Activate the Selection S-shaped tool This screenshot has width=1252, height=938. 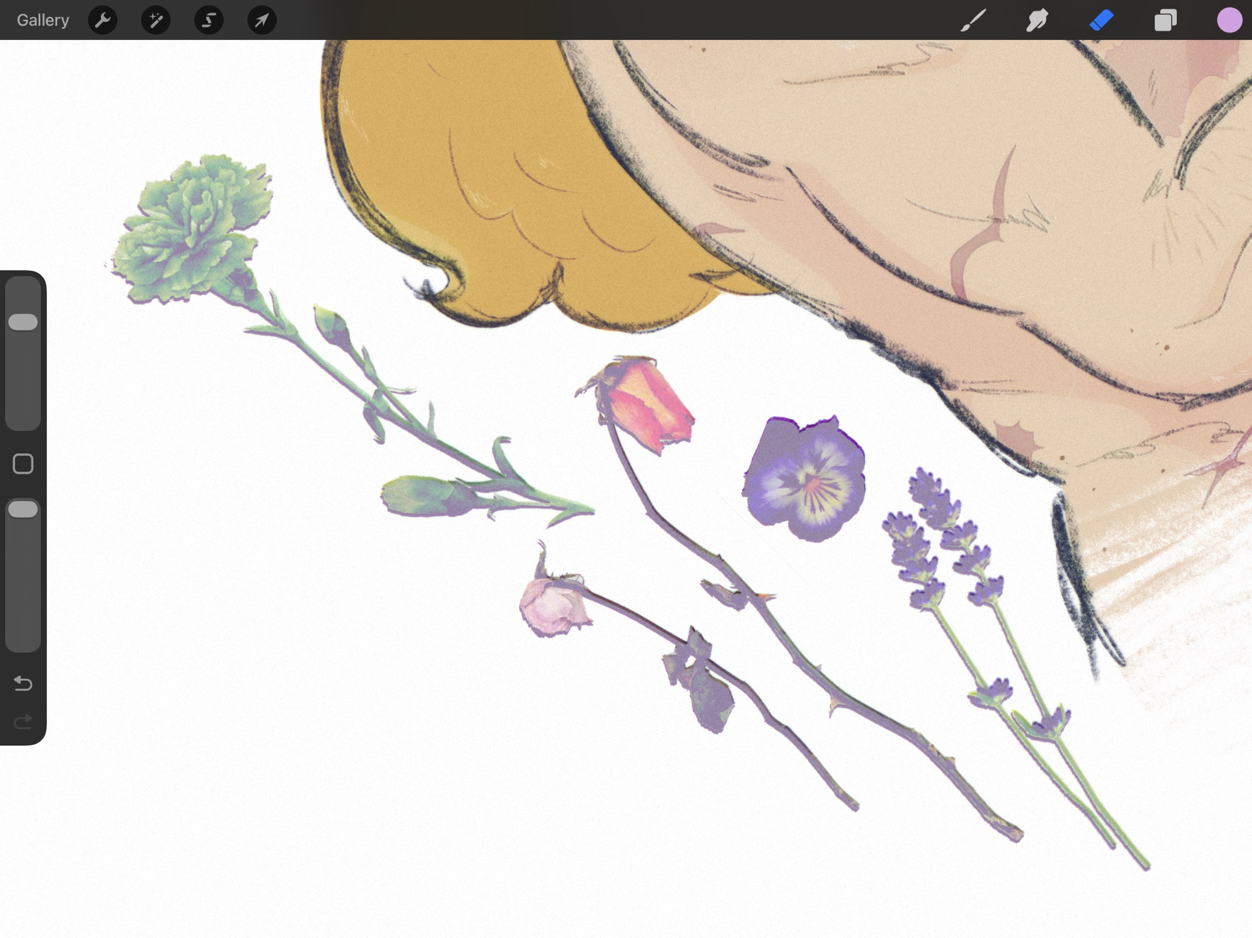pos(208,20)
